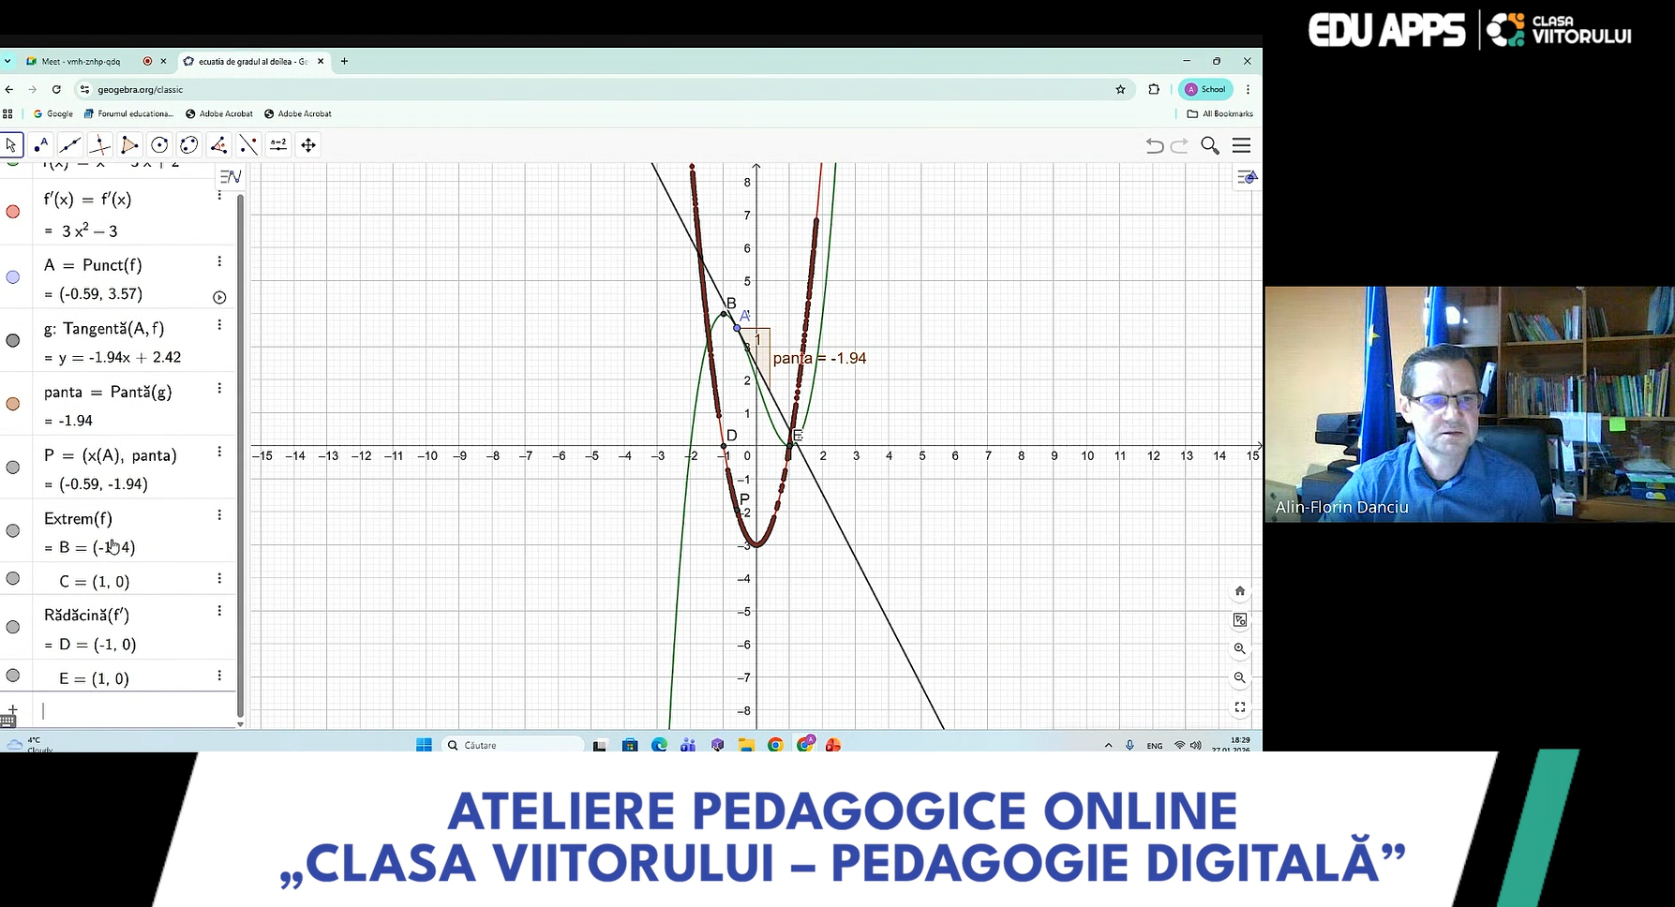Open Windows Start menu
The image size is (1675, 907).
click(x=424, y=745)
